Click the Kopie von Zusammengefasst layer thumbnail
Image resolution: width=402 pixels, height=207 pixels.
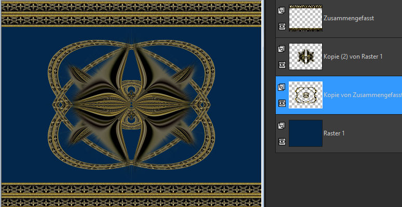305,95
